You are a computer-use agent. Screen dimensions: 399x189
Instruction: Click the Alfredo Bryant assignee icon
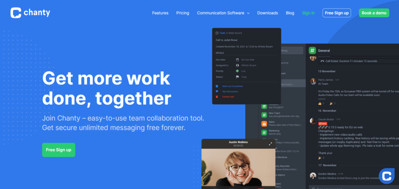tap(237, 65)
